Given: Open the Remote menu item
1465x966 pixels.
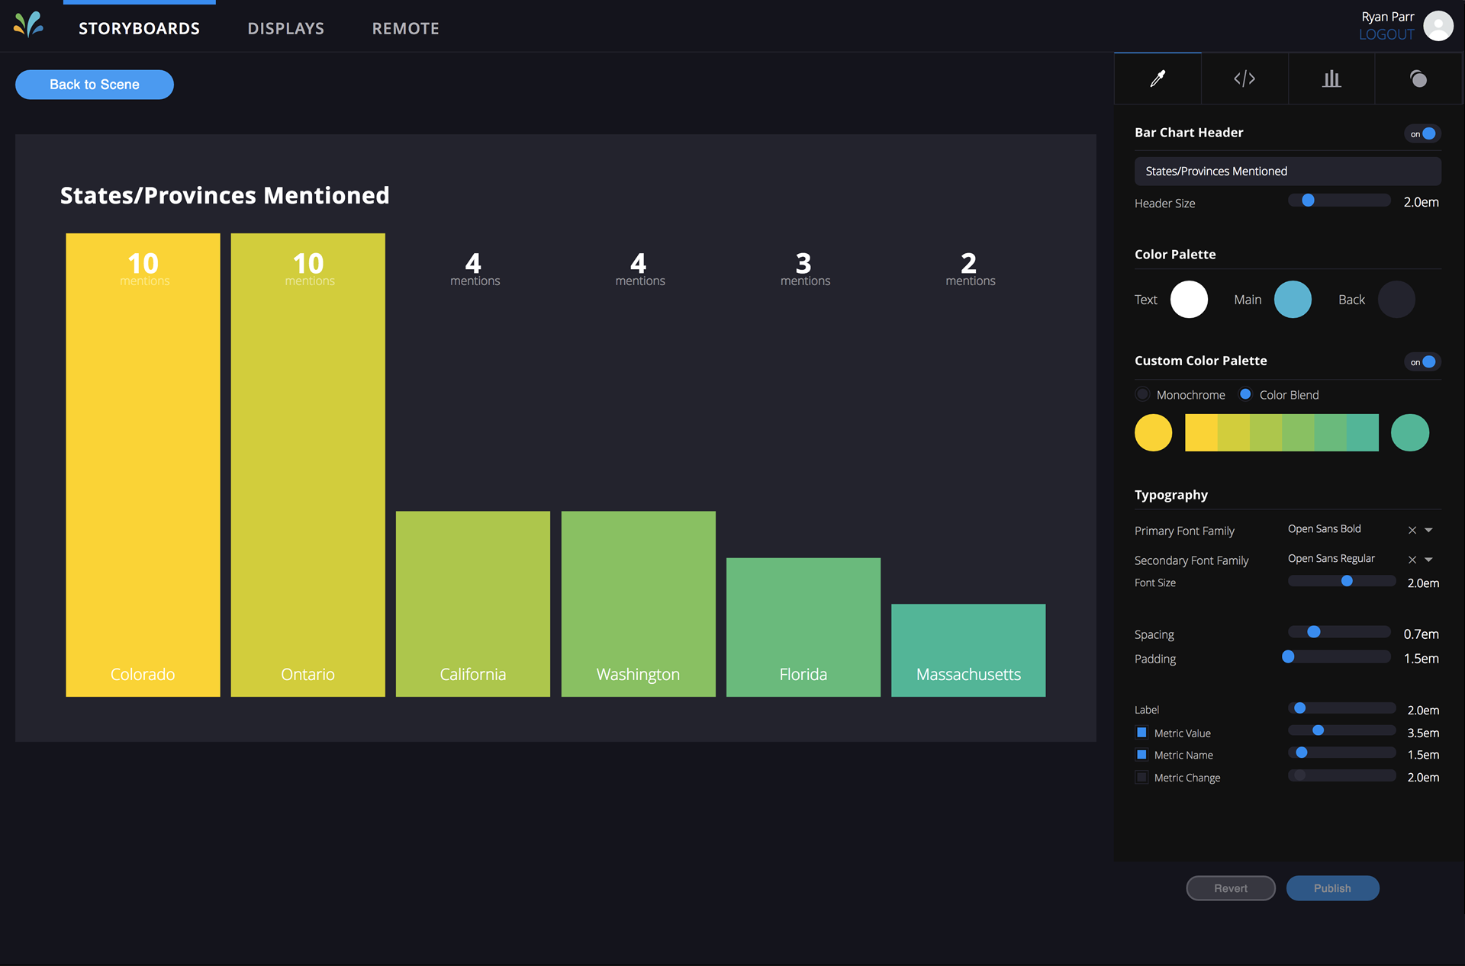Looking at the screenshot, I should pos(405,28).
